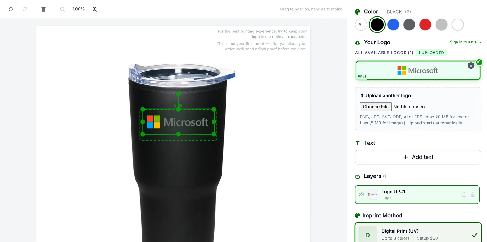
Task: Click the Color section palette icon
Action: (x=358, y=12)
